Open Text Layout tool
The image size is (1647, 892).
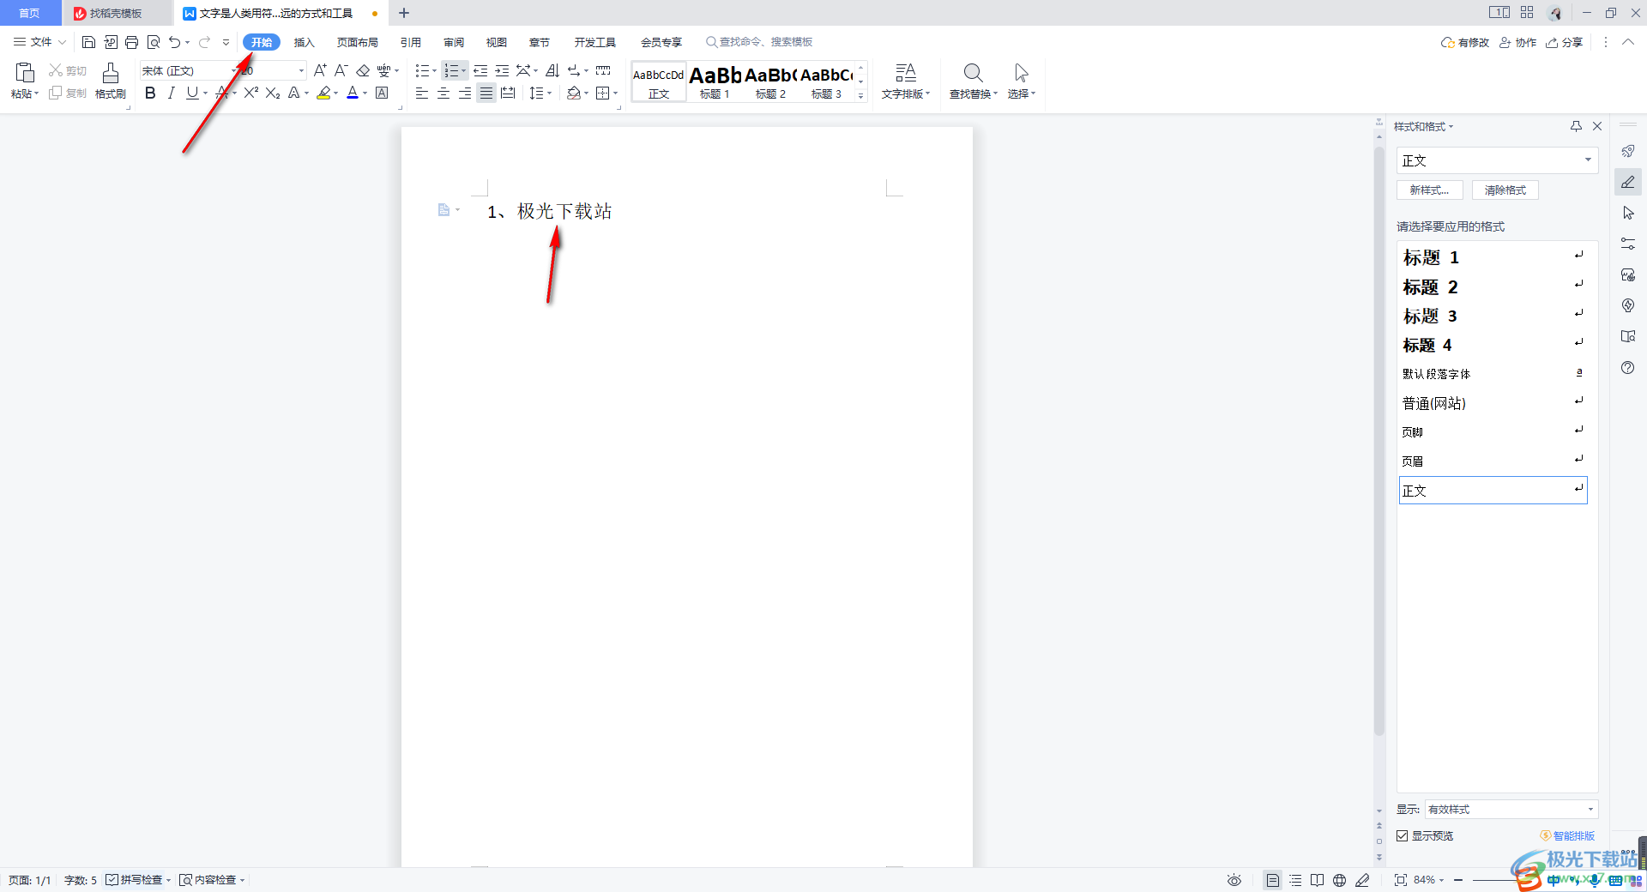(906, 81)
